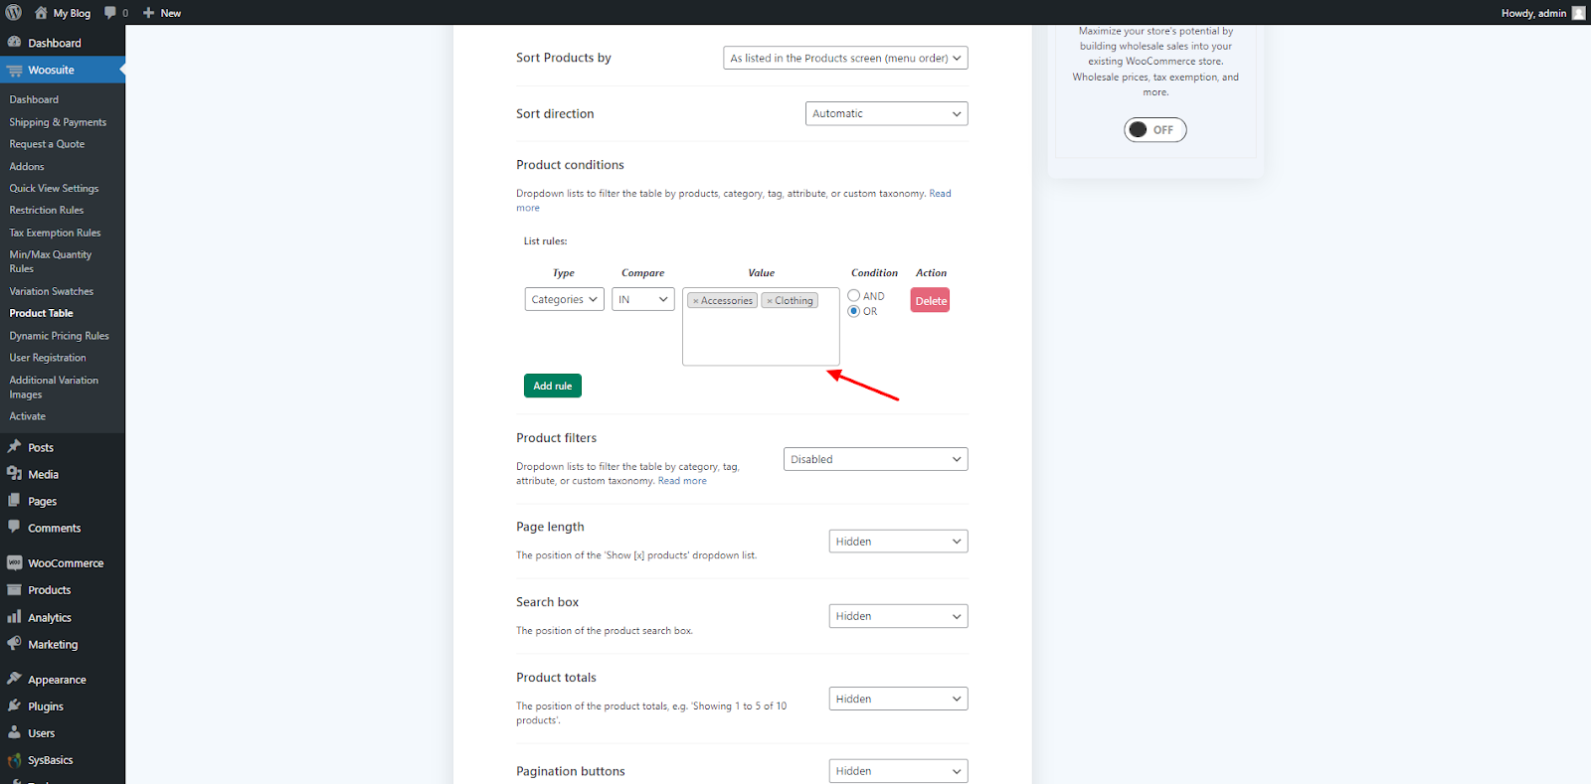Screen dimensions: 1591x784
Task: Remove the Clothing tag using its x
Action: (x=770, y=301)
